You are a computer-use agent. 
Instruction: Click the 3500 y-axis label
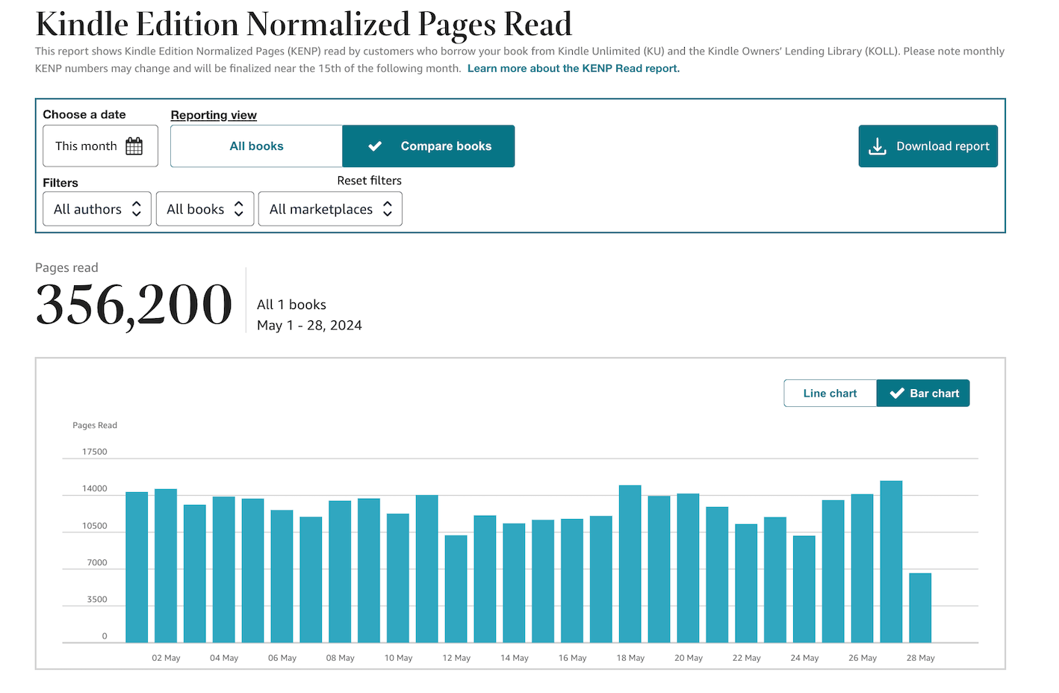[97, 600]
